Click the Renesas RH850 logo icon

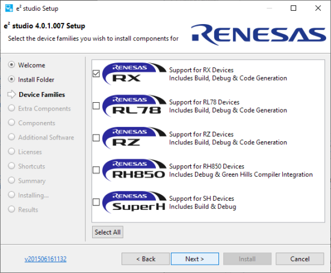click(134, 170)
